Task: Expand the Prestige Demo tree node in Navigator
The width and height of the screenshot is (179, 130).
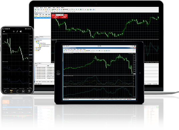Action: tap(37, 43)
